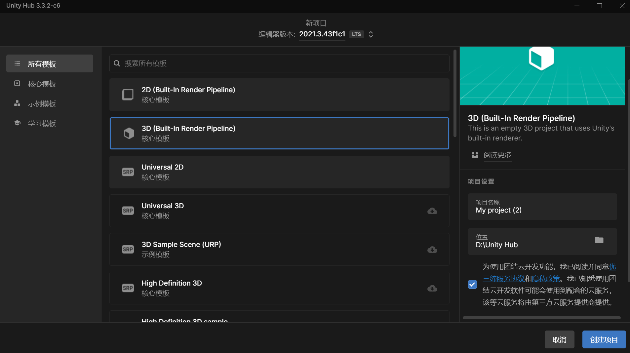The width and height of the screenshot is (630, 353).
Task: Choose the High Definition 3D template
Action: pyautogui.click(x=279, y=288)
